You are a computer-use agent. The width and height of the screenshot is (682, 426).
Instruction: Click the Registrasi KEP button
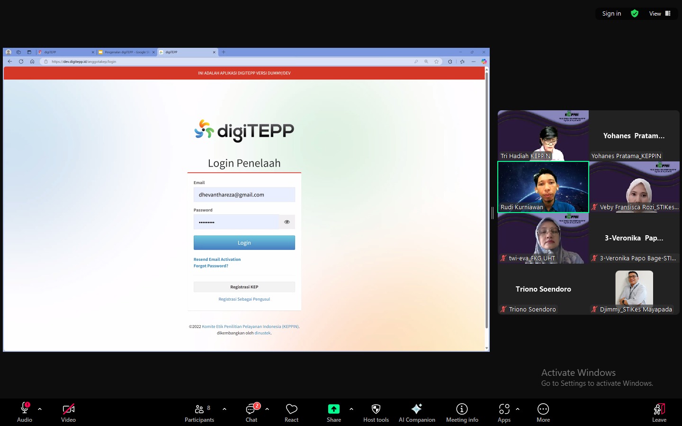[x=244, y=287]
